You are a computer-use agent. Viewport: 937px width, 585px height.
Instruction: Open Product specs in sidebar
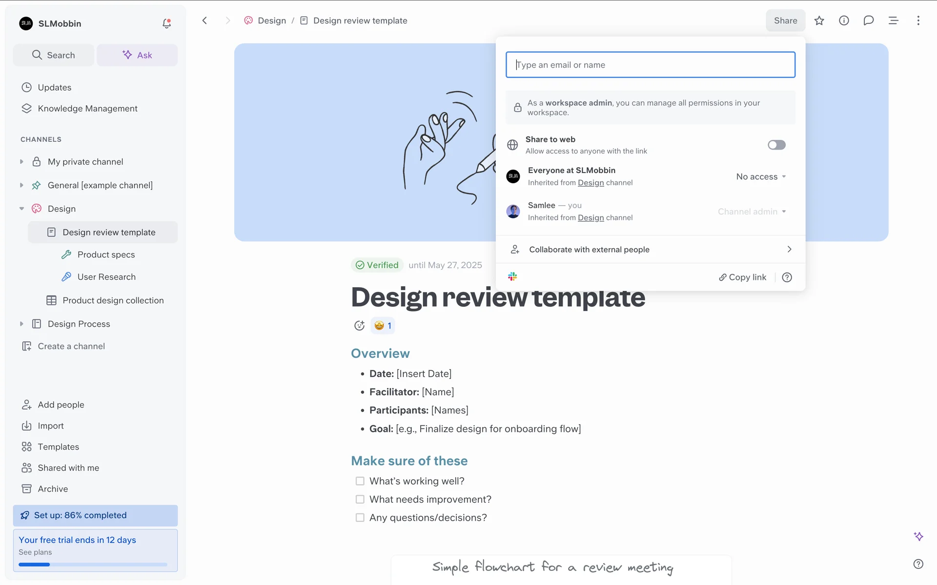coord(106,254)
